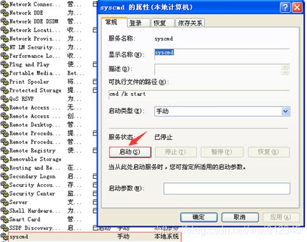Viewport: 307px width, 242px height.
Task: Click the Network Connec... service icon
Action: pos(4,4)
